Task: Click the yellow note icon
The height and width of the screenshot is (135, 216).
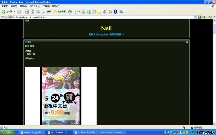Action: click(99, 12)
